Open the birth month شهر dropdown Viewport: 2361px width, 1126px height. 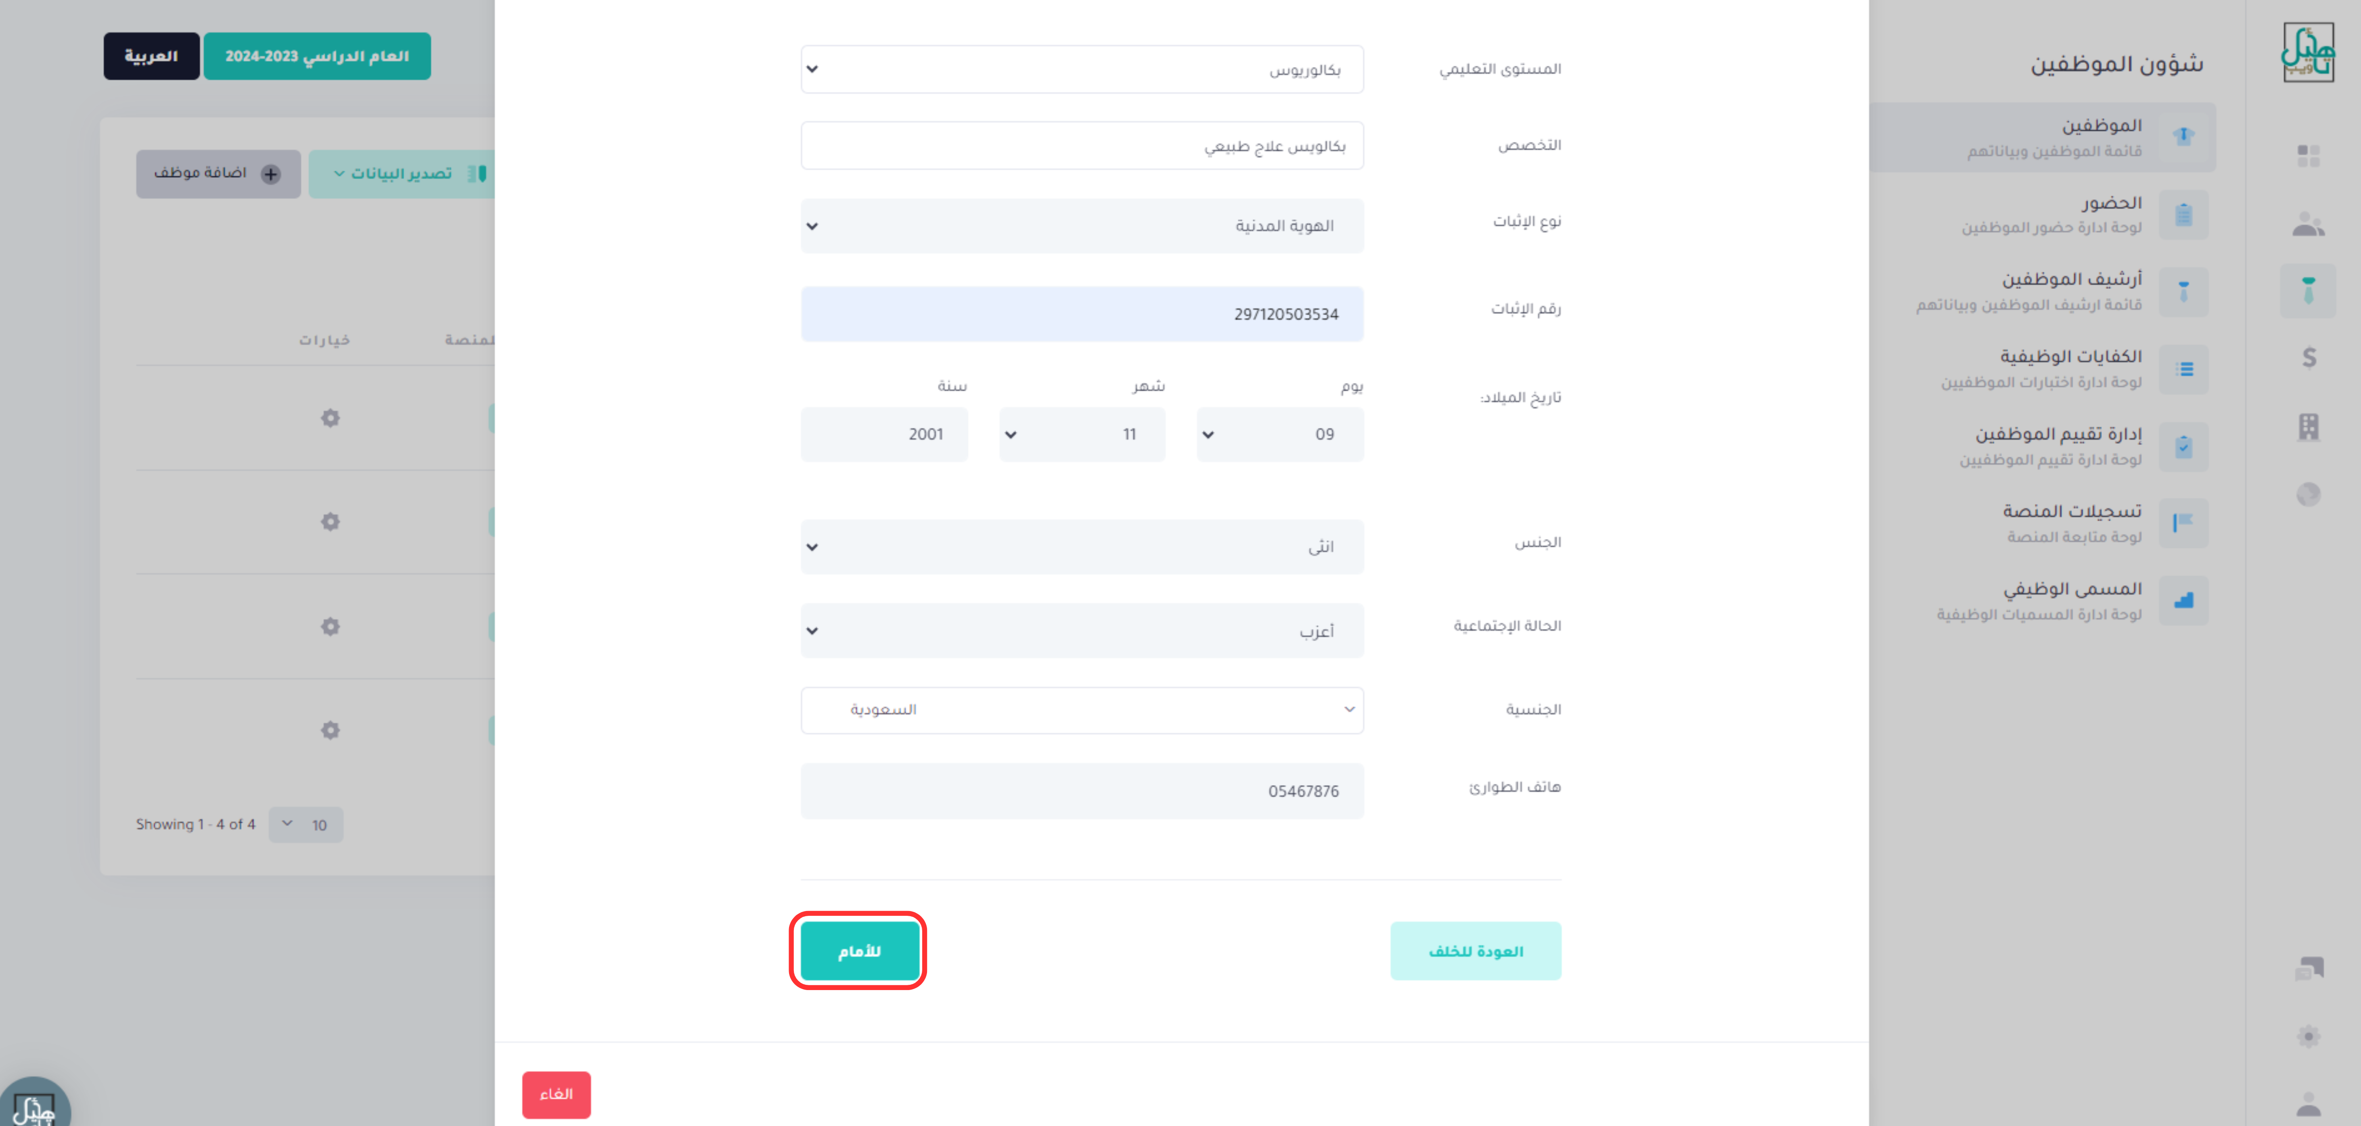tap(1082, 434)
